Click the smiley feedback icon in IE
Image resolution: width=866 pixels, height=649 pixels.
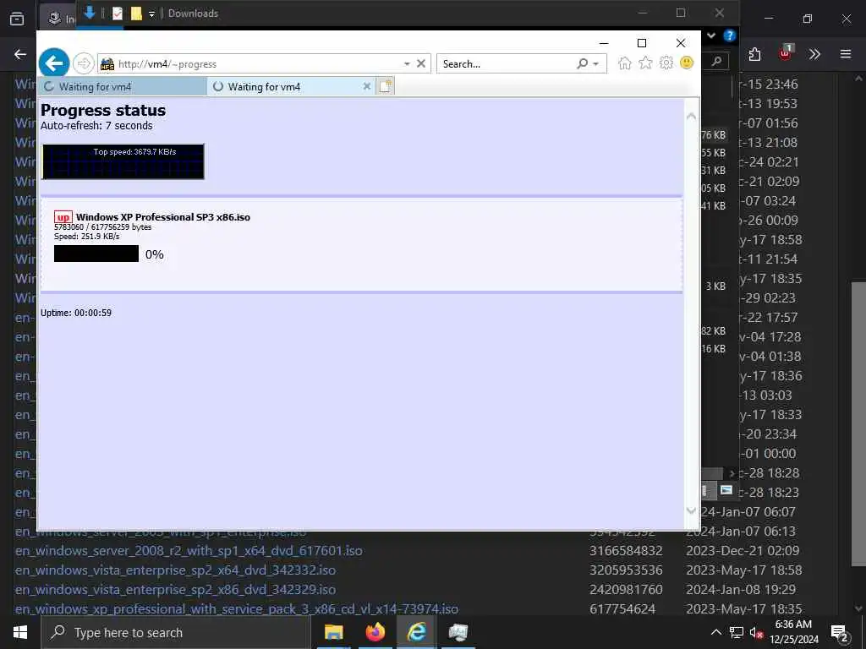(x=687, y=63)
